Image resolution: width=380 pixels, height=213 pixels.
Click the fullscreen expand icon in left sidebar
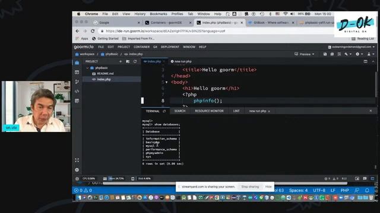point(77,160)
